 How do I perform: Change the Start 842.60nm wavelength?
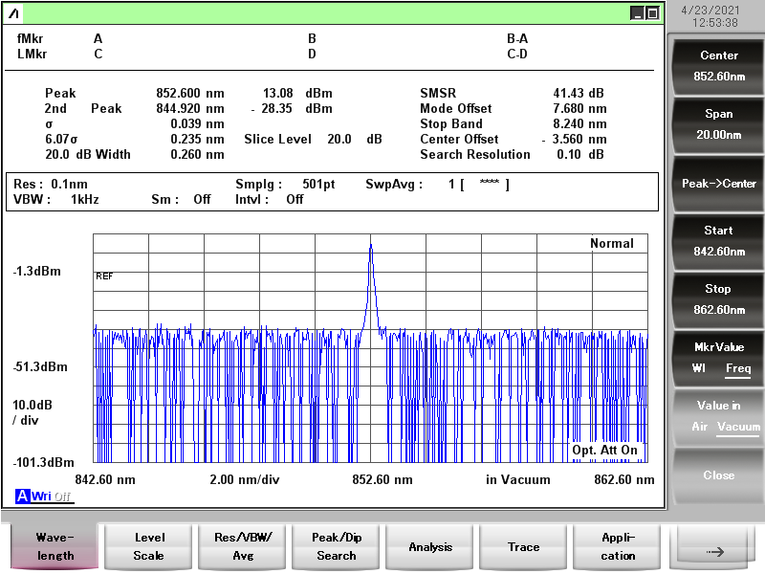718,241
